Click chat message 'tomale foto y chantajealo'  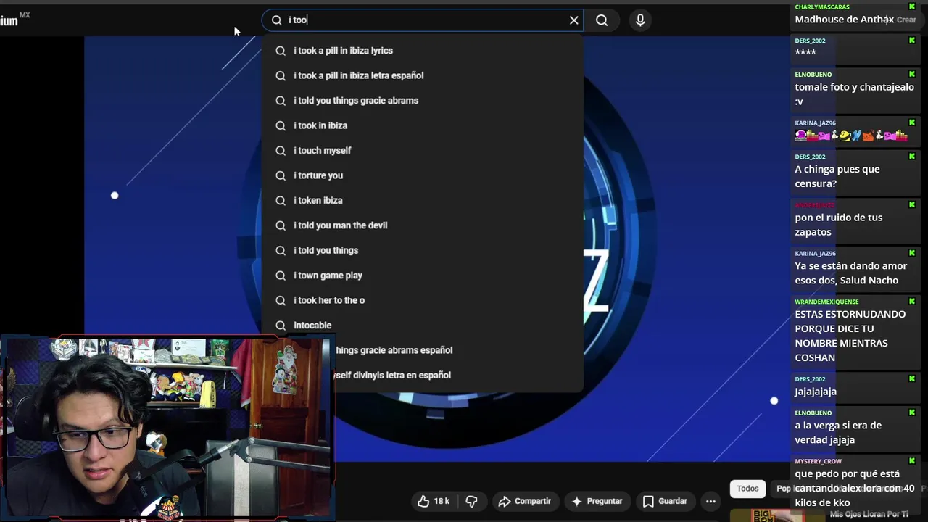854,94
